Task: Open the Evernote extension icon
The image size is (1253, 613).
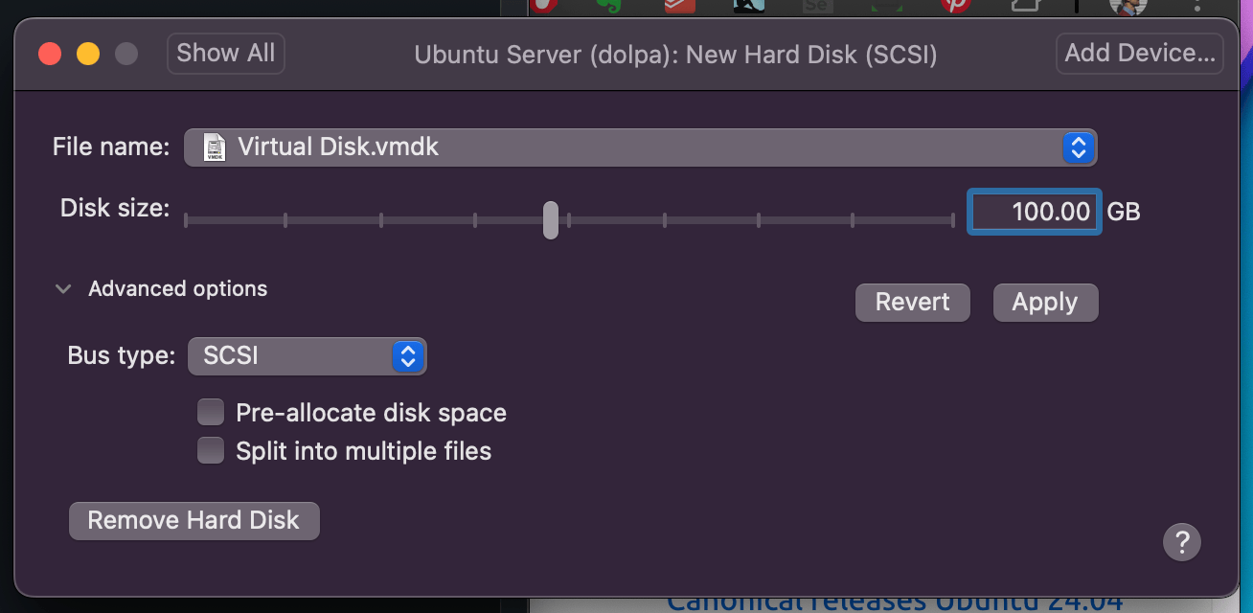Action: click(x=608, y=5)
